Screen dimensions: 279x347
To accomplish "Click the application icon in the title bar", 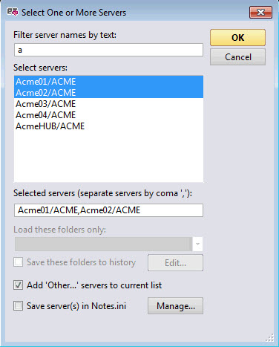I will coord(13,12).
